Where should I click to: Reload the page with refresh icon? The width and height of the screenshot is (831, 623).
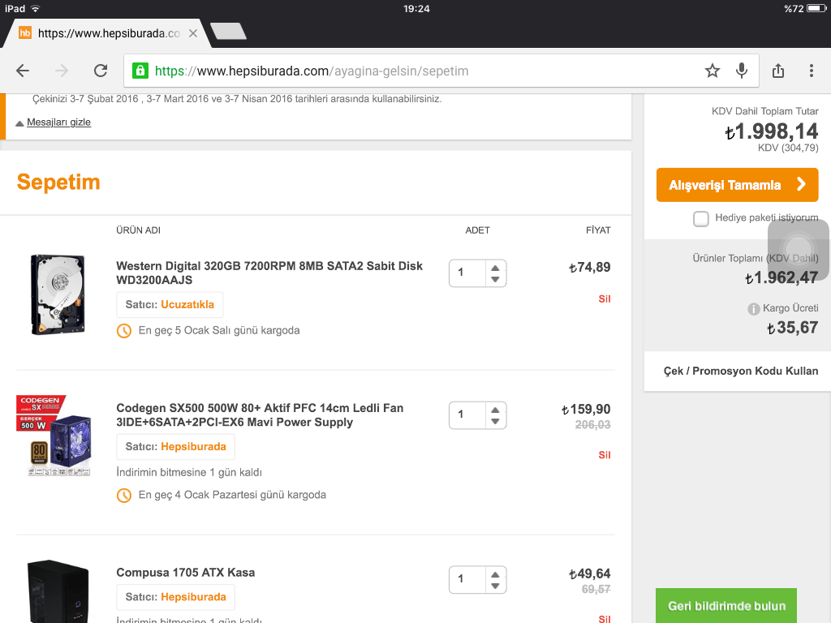(101, 71)
